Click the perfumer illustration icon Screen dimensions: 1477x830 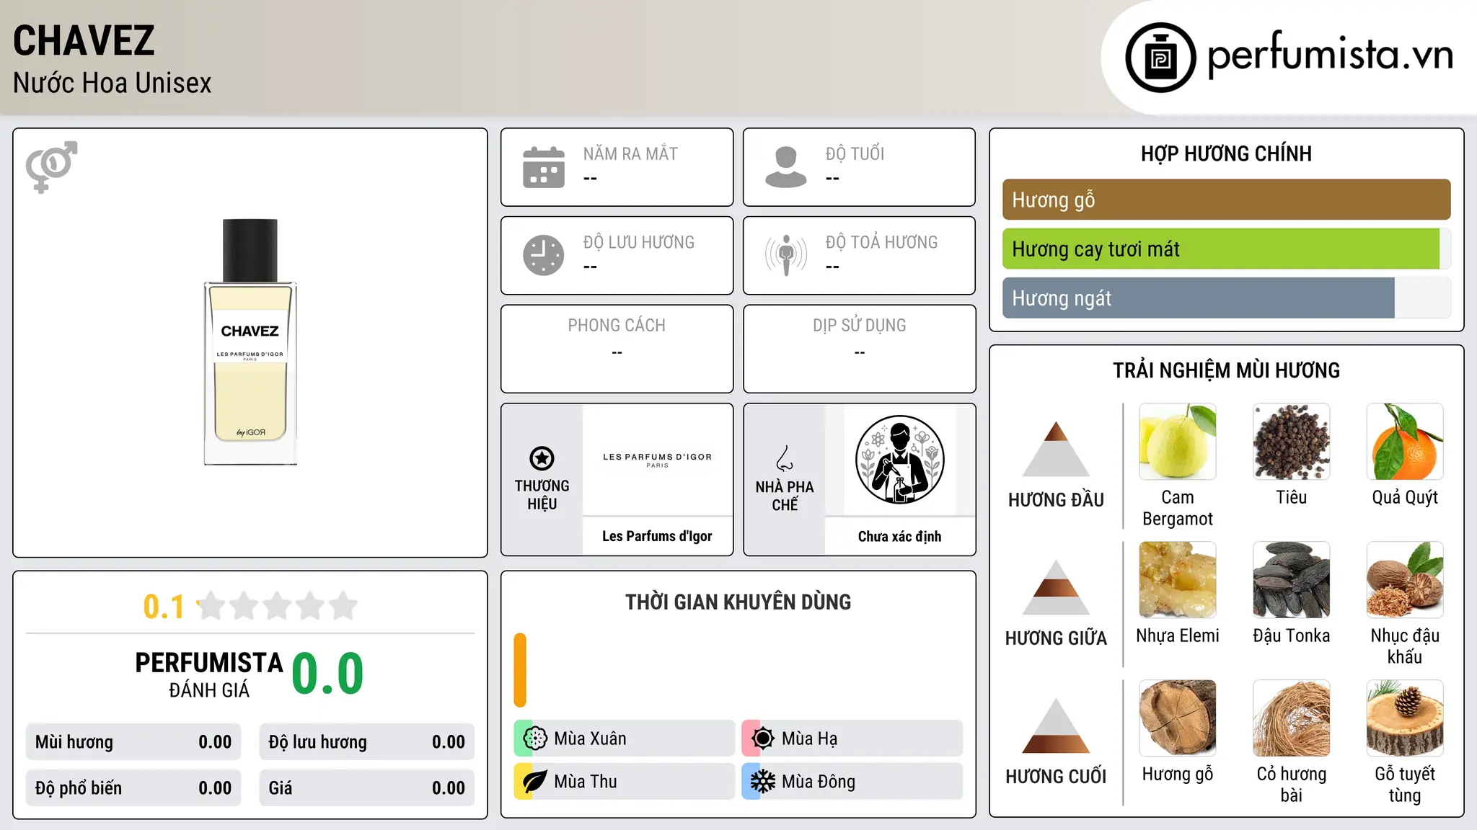(899, 460)
